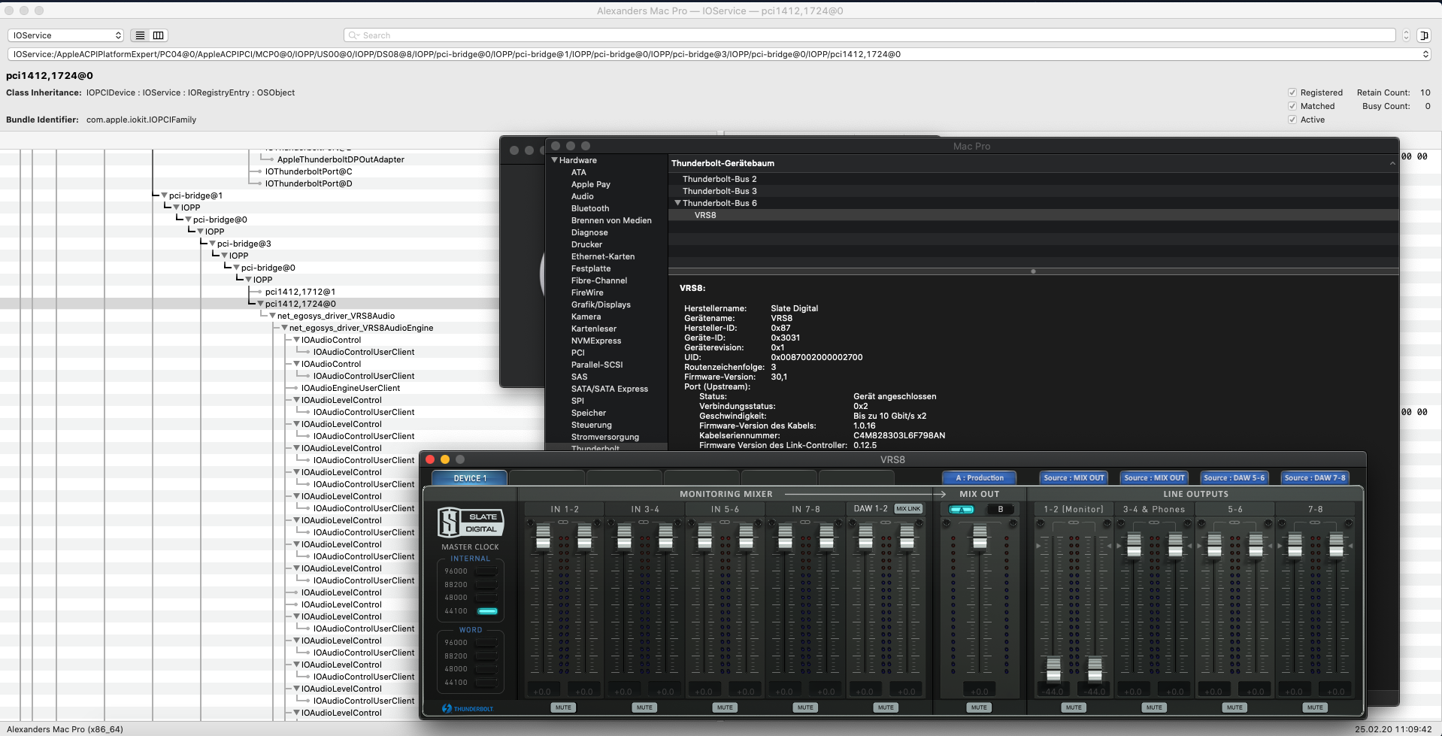Click the left fader of IN 1-2
1442x736 pixels.
(543, 537)
